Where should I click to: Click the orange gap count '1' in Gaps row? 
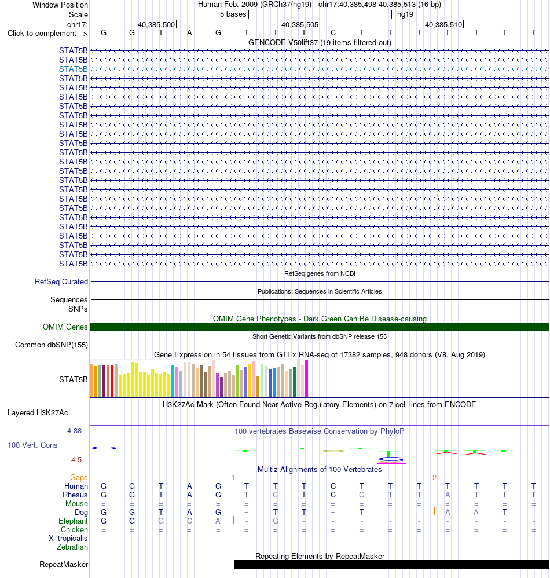click(x=233, y=478)
